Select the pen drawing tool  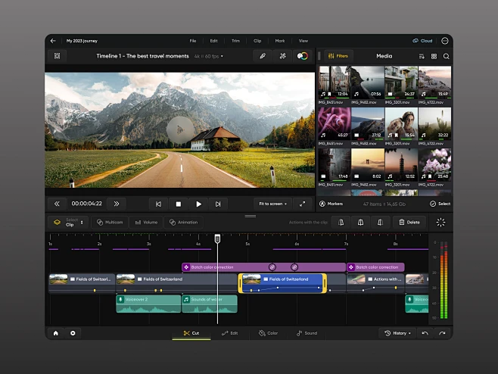[x=263, y=56]
